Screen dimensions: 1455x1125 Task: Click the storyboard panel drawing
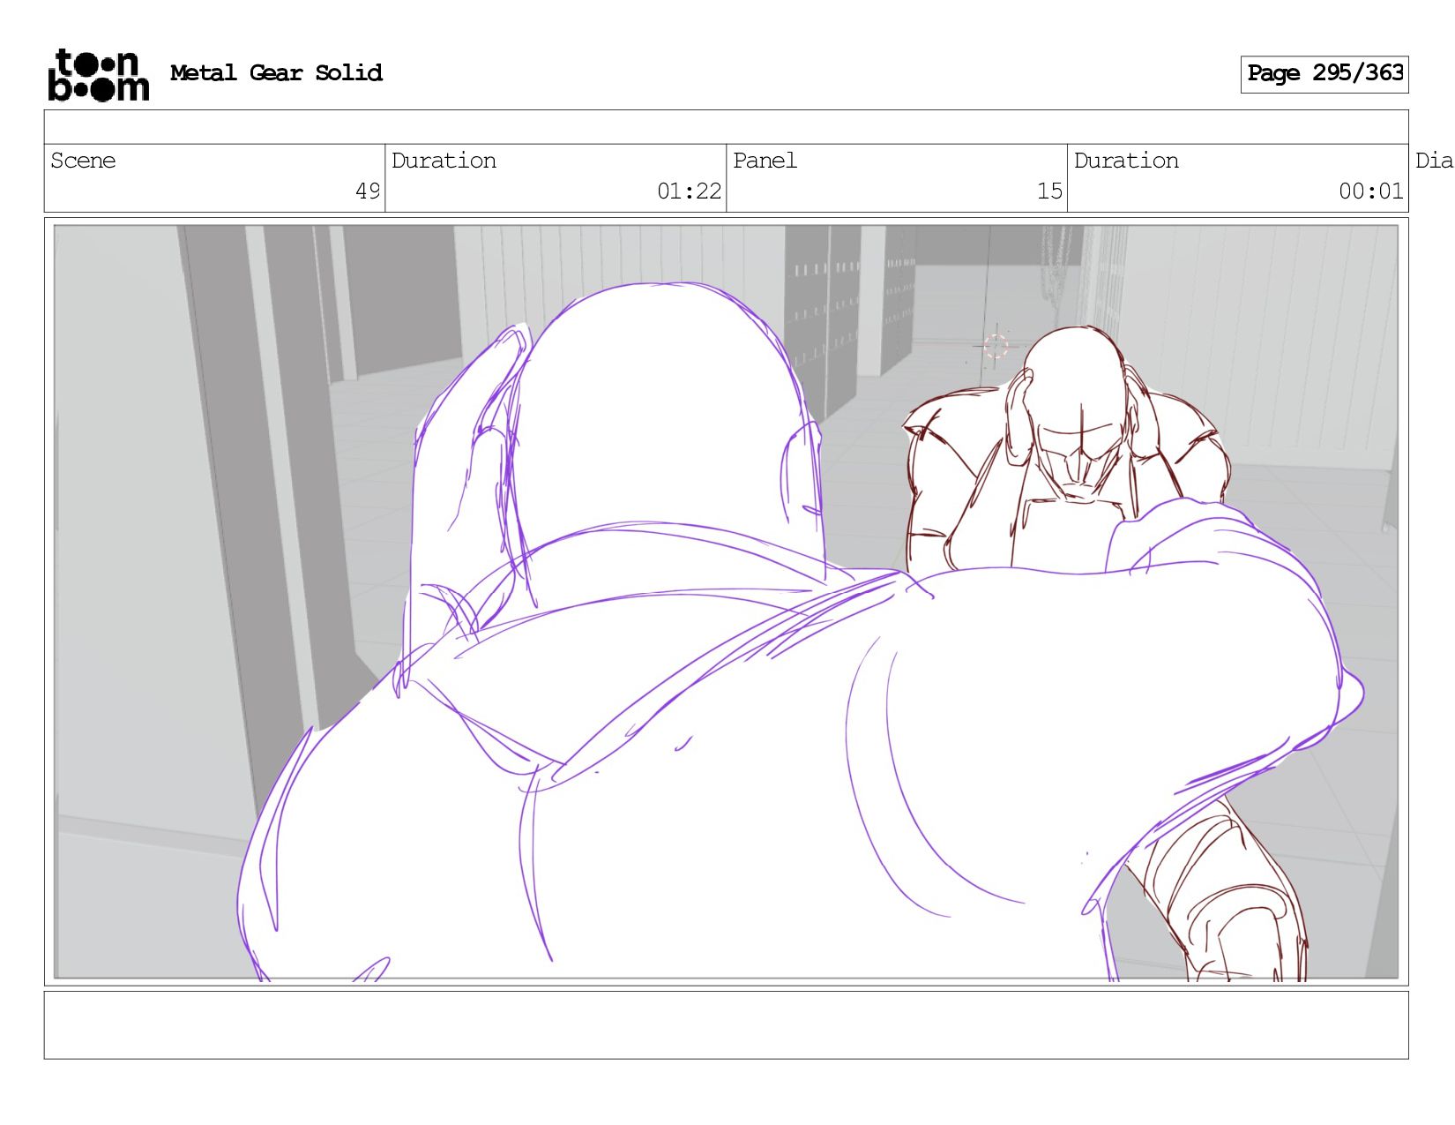[726, 602]
